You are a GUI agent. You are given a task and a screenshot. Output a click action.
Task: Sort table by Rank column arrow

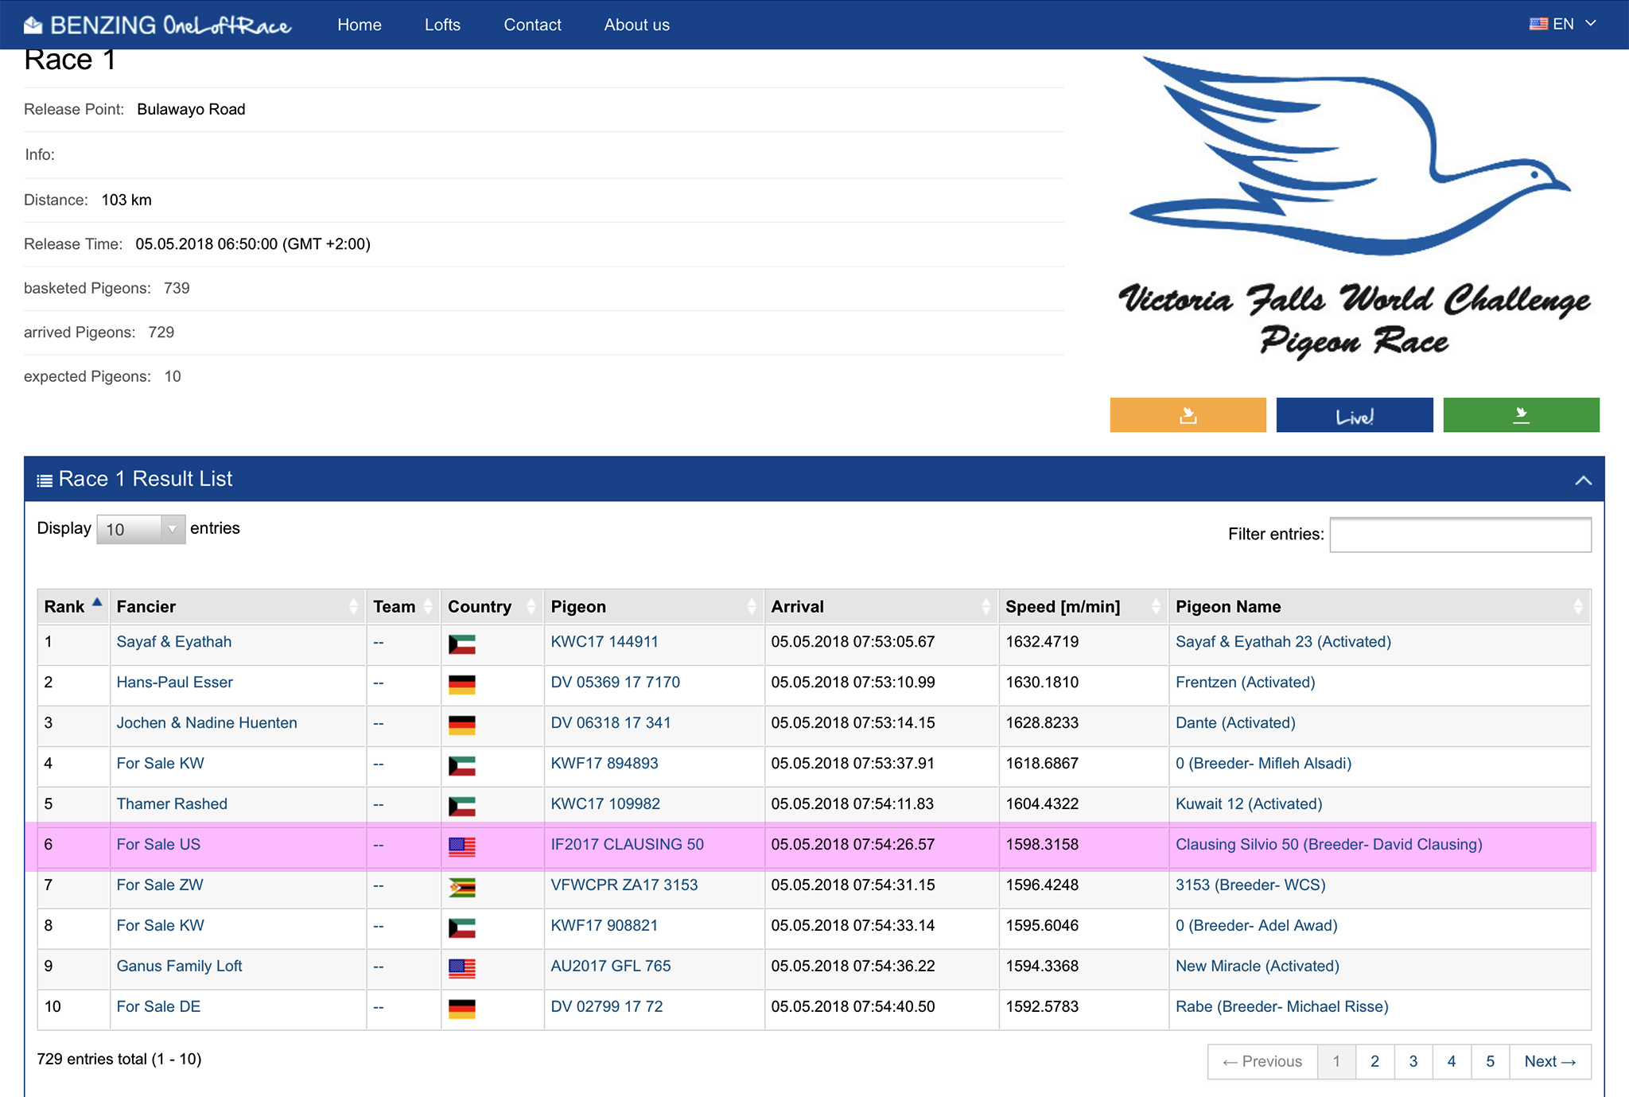(97, 603)
